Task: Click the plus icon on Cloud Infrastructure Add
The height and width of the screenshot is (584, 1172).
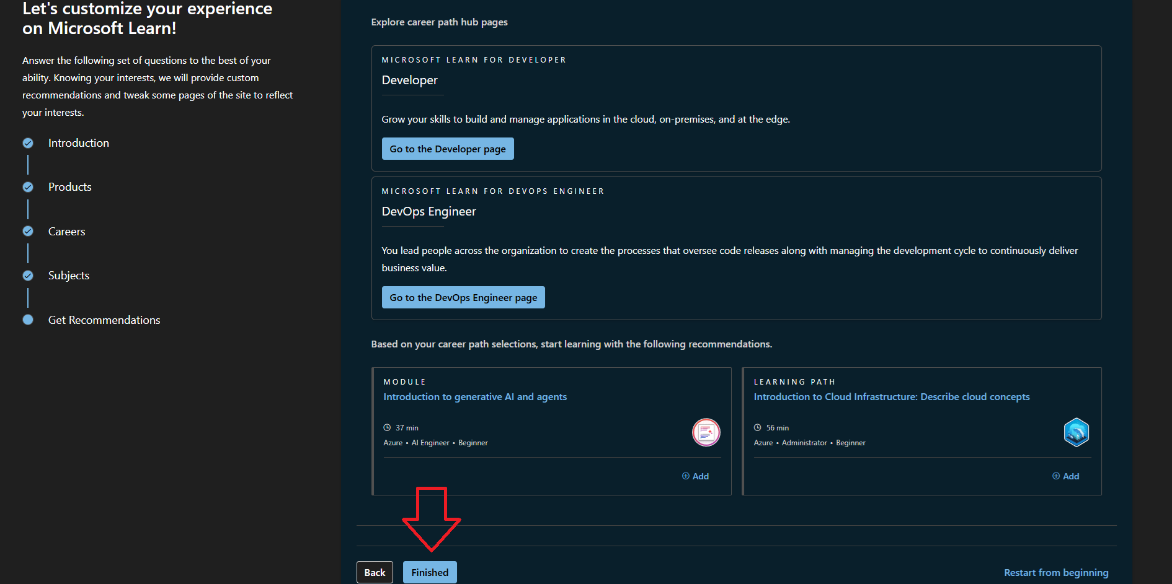Action: pos(1056,476)
